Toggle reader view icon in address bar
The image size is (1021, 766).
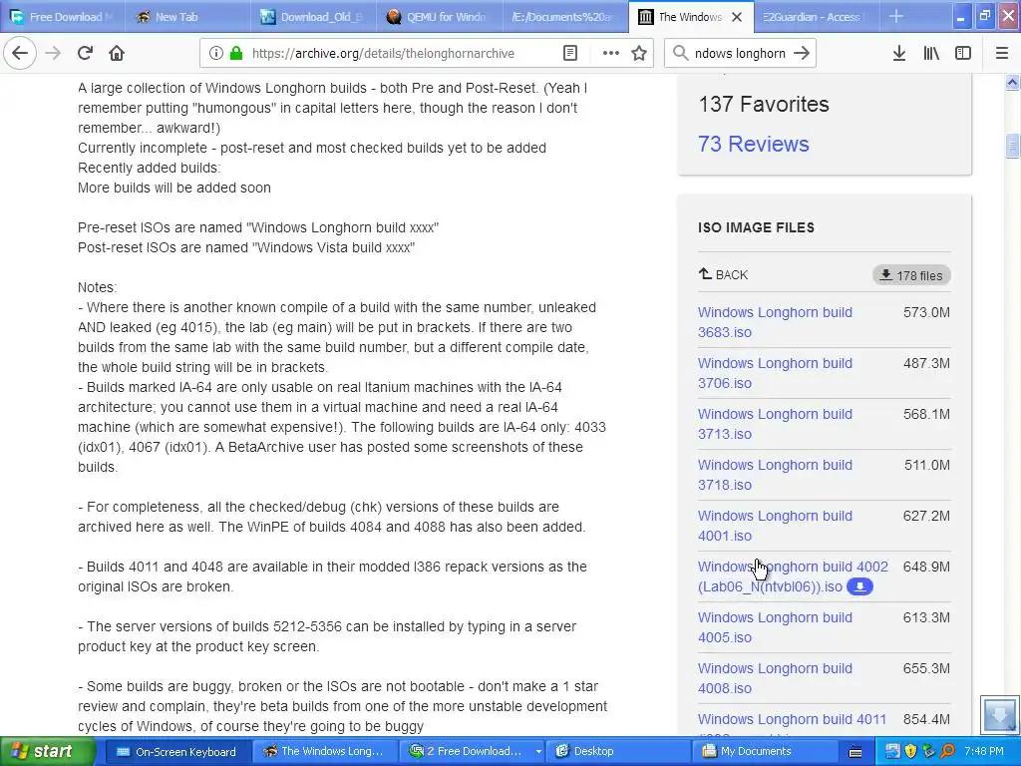tap(569, 53)
